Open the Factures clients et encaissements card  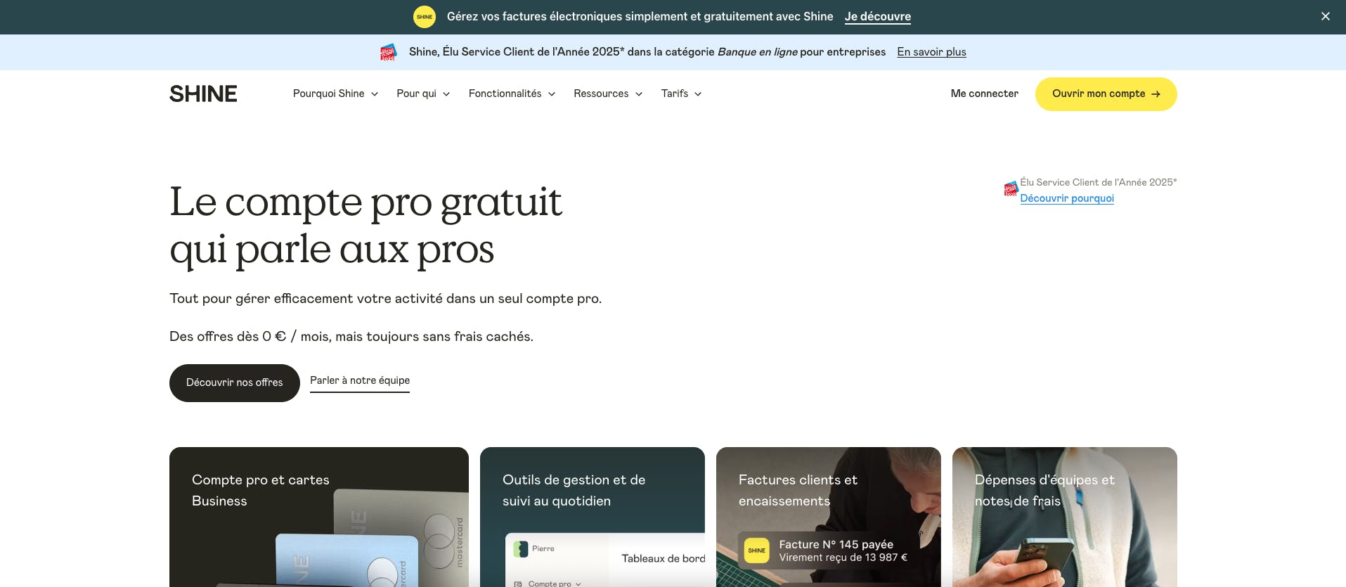(829, 517)
